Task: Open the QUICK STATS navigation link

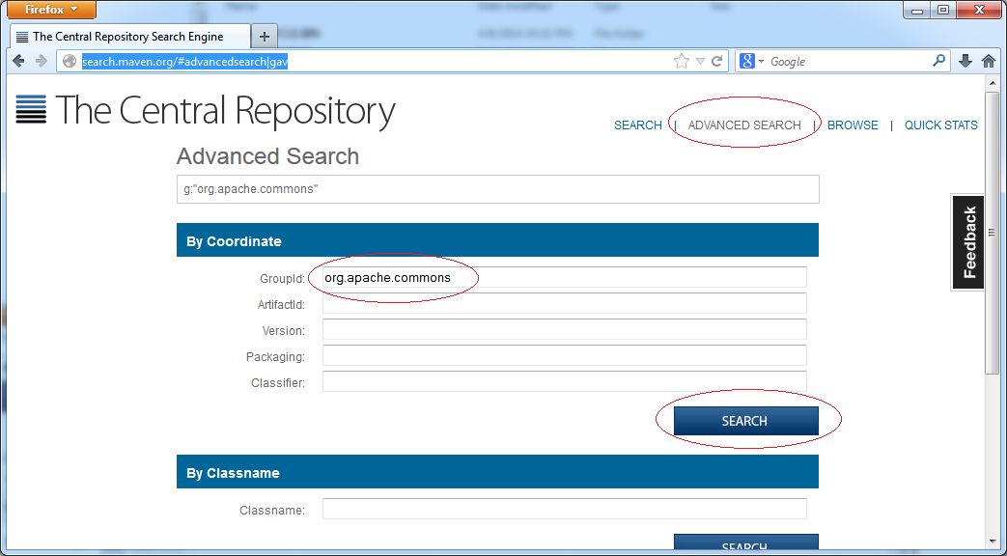Action: click(940, 125)
